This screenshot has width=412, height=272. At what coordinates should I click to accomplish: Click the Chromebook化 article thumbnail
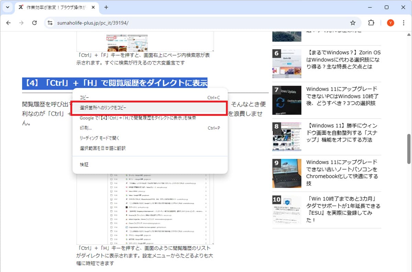[287, 173]
